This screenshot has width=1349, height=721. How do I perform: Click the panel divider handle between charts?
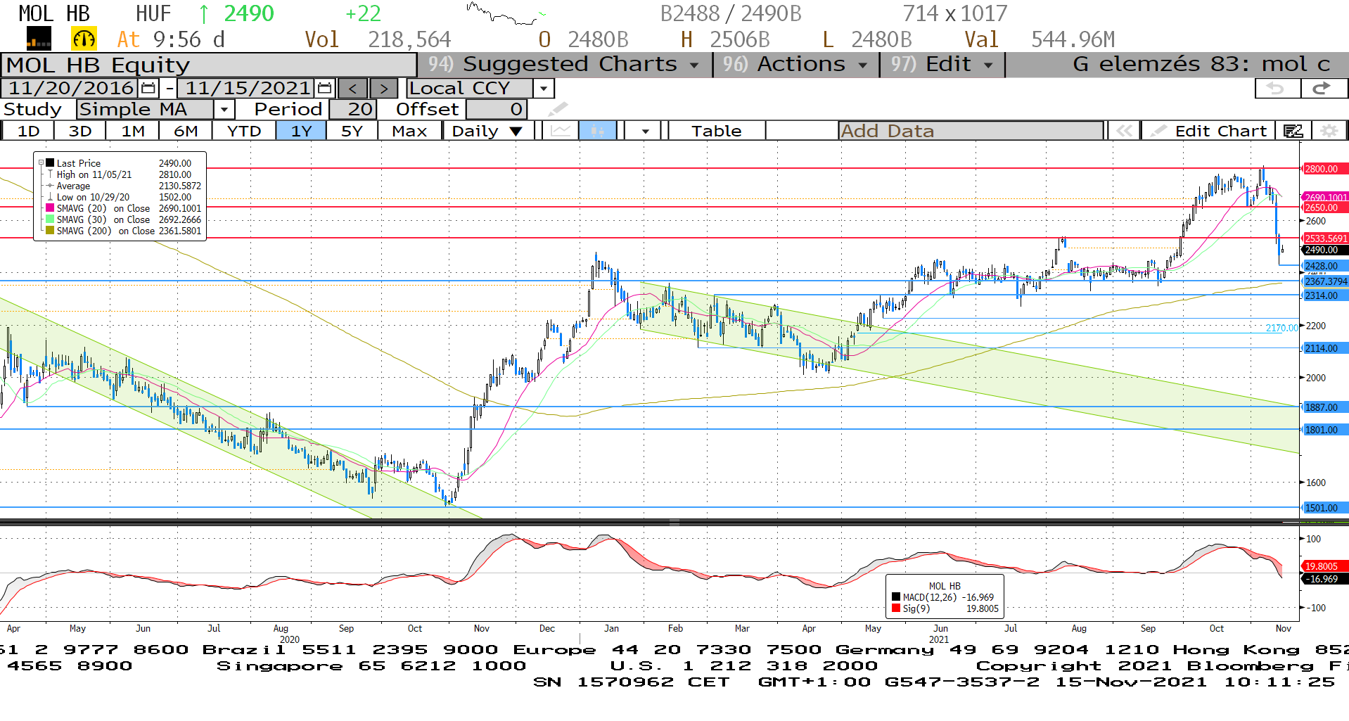click(x=674, y=523)
